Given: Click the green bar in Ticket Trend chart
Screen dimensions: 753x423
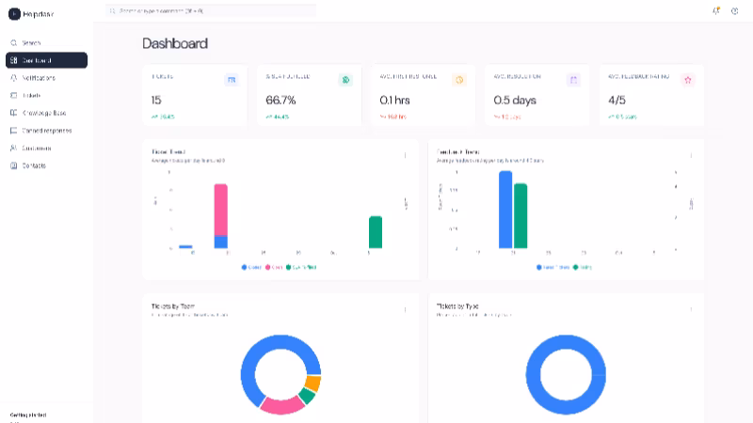Looking at the screenshot, I should (376, 232).
